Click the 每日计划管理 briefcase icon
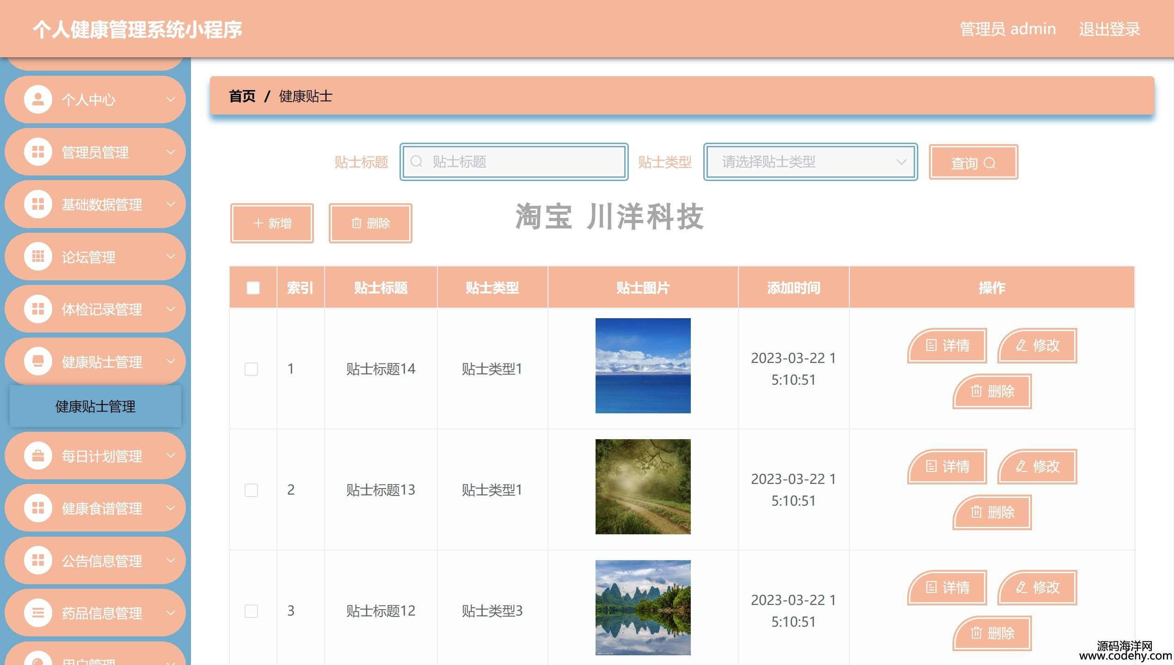 (x=38, y=456)
